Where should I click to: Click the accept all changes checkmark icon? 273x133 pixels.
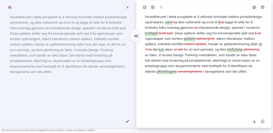tap(144, 7)
